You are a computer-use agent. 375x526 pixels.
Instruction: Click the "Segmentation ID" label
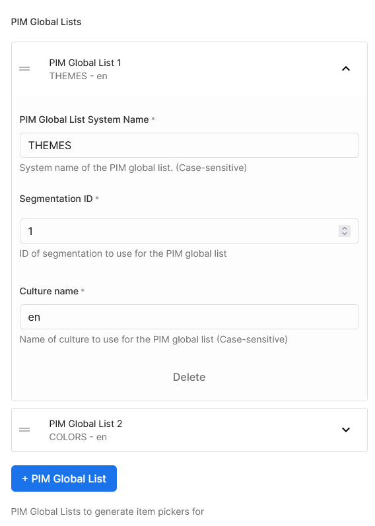point(56,199)
